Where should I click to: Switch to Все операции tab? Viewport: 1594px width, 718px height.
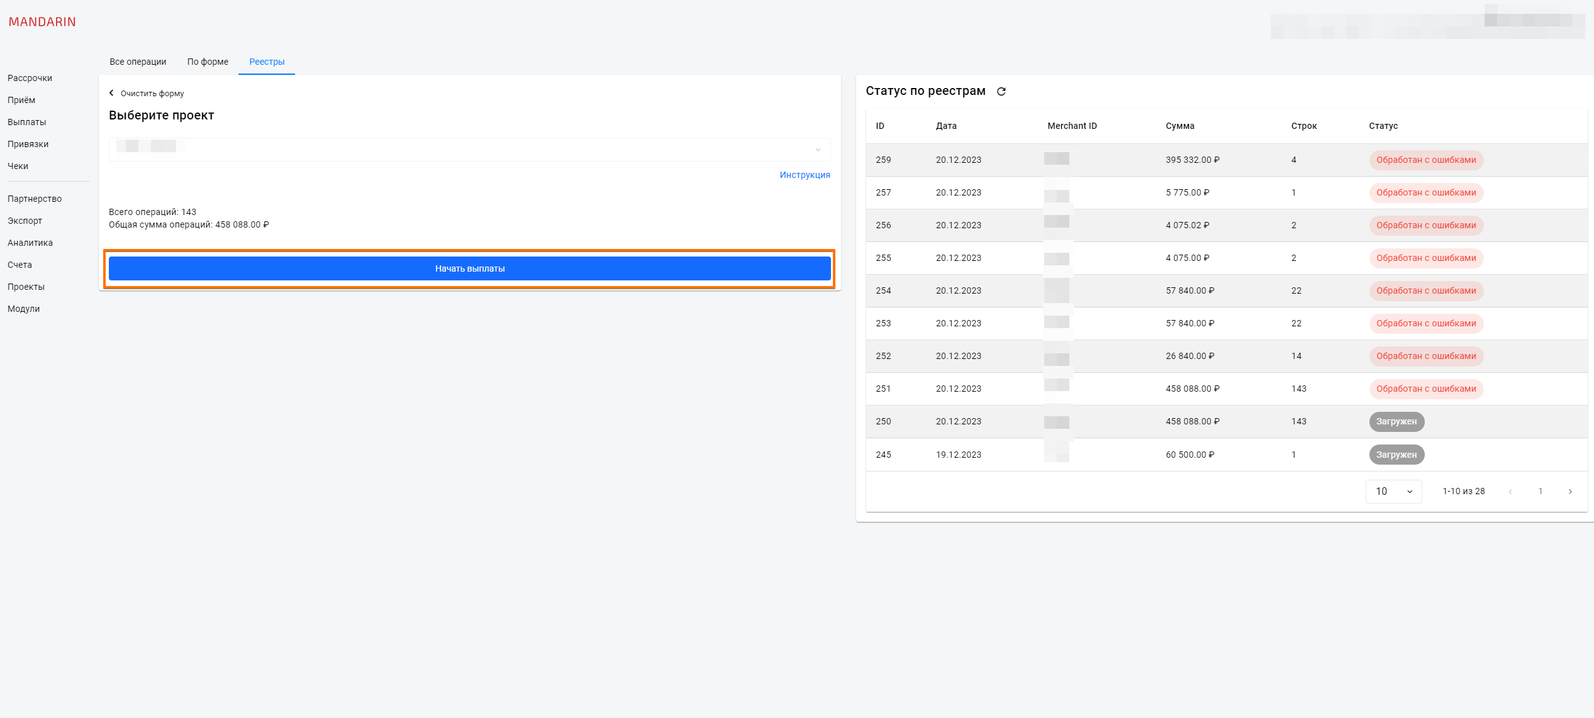pyautogui.click(x=138, y=62)
